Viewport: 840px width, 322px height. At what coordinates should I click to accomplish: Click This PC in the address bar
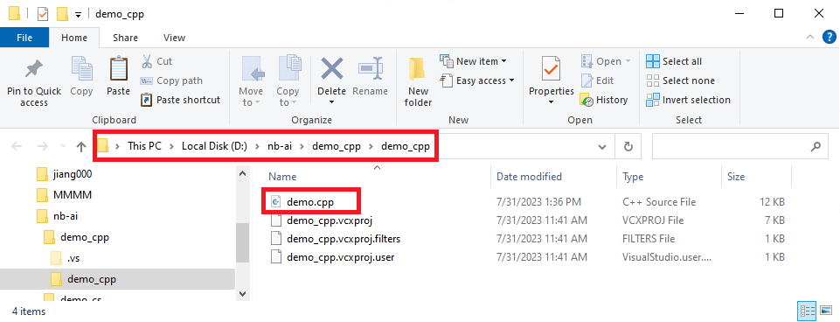144,146
